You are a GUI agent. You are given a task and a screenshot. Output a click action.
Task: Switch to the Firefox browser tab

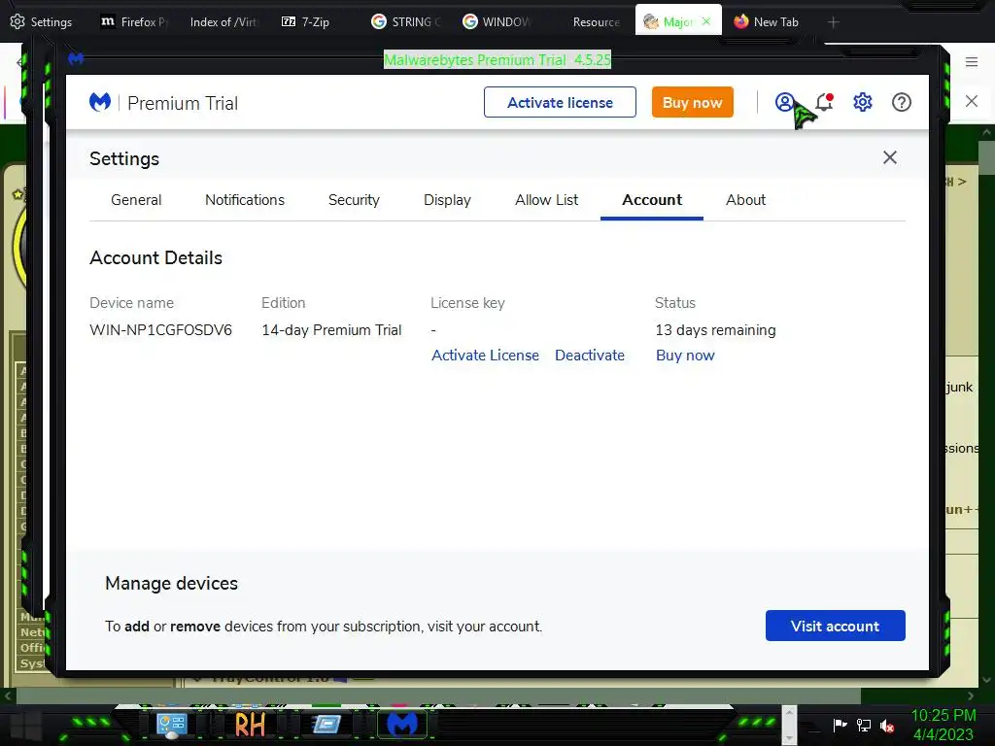134,21
